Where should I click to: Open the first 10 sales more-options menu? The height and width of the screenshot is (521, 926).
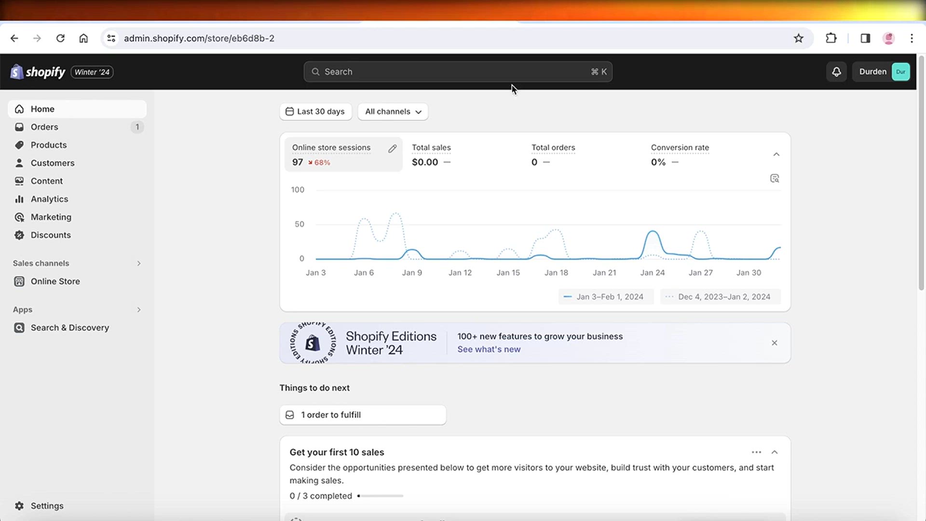[756, 452]
